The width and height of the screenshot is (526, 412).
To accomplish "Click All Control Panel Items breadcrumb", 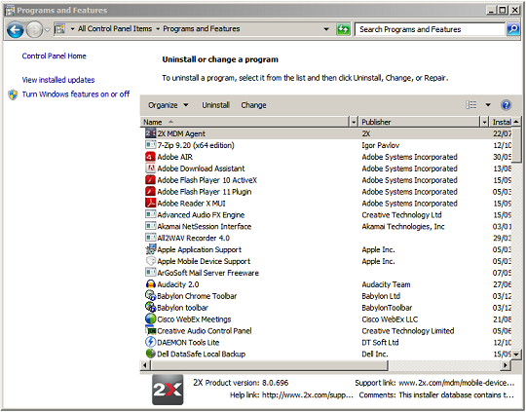I will point(115,29).
